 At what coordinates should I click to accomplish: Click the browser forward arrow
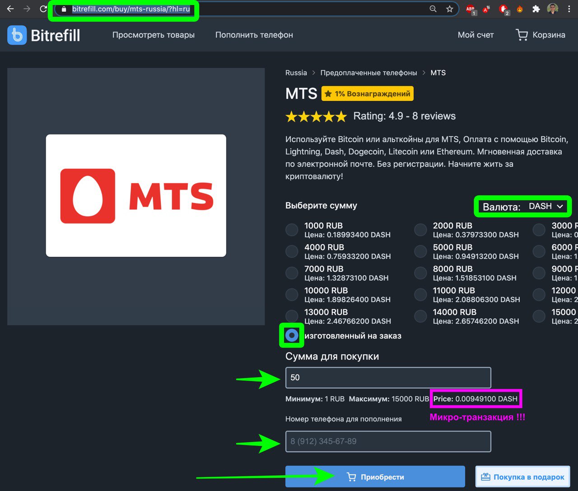click(27, 9)
